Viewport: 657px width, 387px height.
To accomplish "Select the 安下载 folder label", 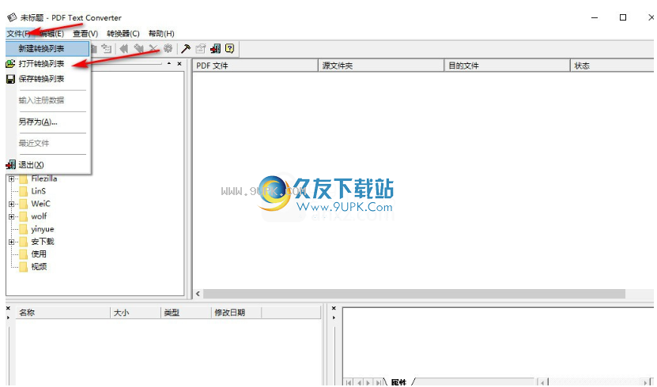I will tap(43, 242).
